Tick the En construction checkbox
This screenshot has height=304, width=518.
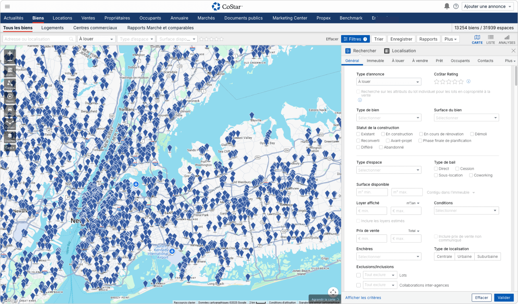point(383,134)
